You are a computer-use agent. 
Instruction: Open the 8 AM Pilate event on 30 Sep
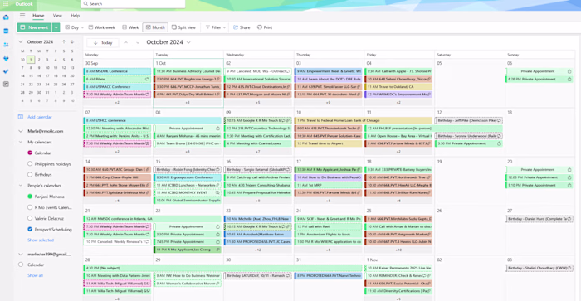tap(117, 80)
